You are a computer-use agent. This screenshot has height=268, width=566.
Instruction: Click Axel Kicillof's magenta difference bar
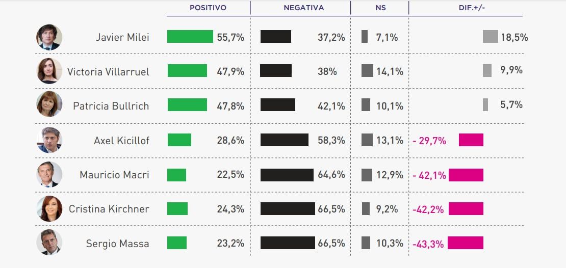[471, 140]
